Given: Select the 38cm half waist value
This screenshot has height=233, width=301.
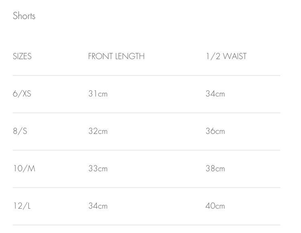Looking at the screenshot, I should pos(215,169).
